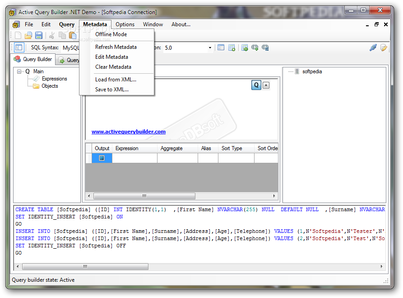The image size is (403, 298).
Task: Toggle the Output checkbox in the grid row
Action: click(102, 158)
